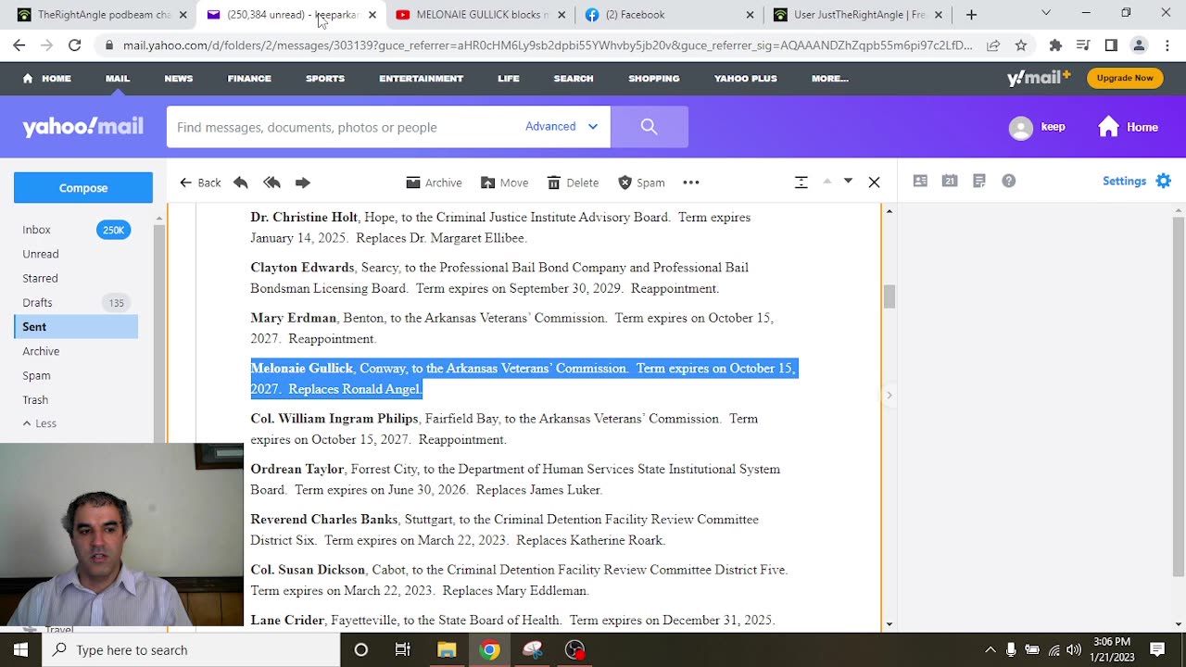Image resolution: width=1186 pixels, height=667 pixels.
Task: Open Task View in taskbar
Action: click(403, 649)
